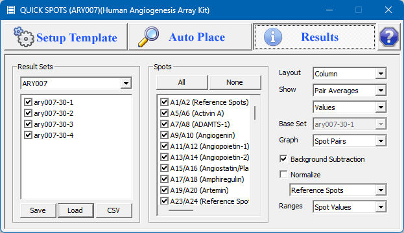Image resolution: width=404 pixels, height=233 pixels.
Task: Disable Background Subtraction checkbox
Action: [283, 159]
